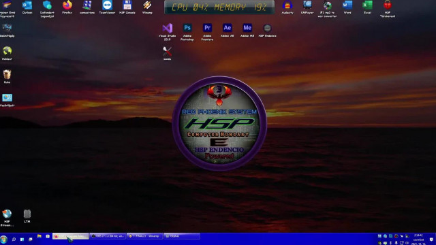Screen dimensions: 436x245
Task: Open the network globe desktop icon
Action: point(7,53)
